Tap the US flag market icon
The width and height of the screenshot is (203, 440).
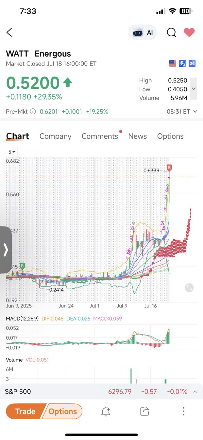pos(173,64)
